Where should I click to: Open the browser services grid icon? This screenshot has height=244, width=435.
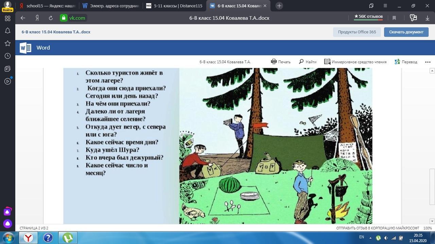[x=7, y=18]
